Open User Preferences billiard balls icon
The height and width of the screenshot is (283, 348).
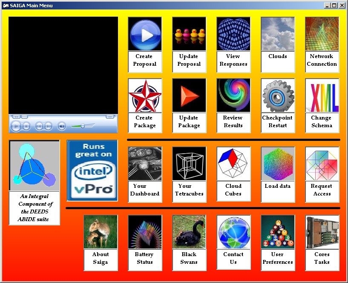pos(278,232)
